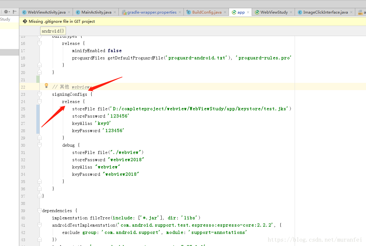
Task: Open the project panel gear settings
Action: click(x=7, y=12)
